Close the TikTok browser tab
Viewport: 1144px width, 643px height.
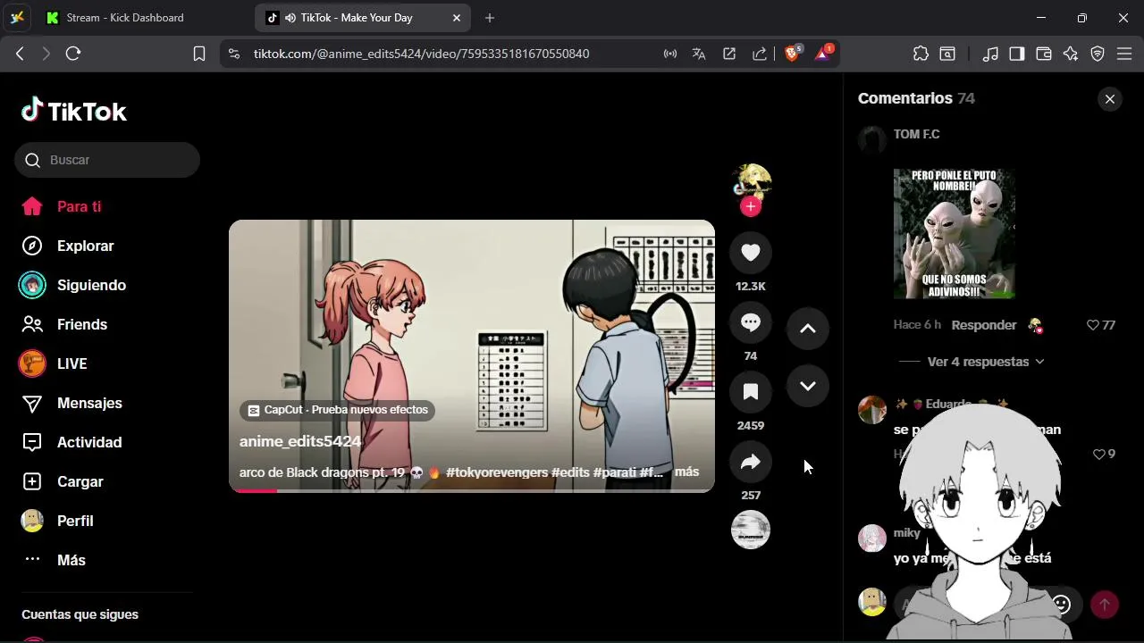(x=457, y=18)
